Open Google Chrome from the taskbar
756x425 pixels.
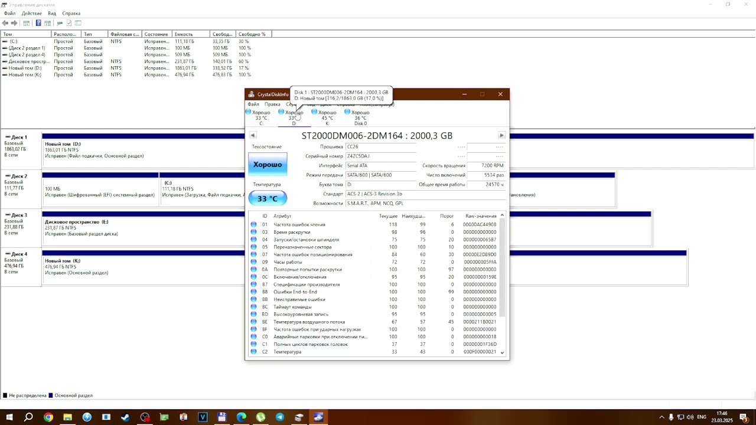[x=48, y=417]
